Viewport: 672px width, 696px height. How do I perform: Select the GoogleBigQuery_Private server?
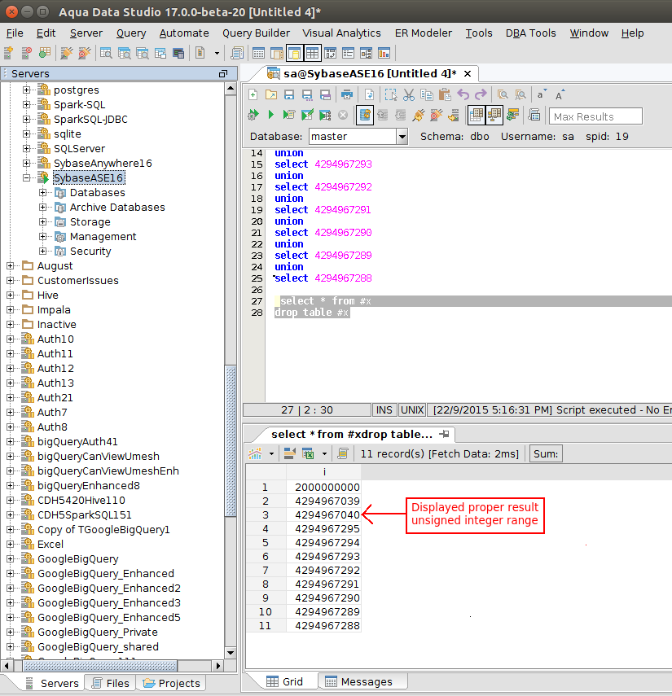coord(98,632)
